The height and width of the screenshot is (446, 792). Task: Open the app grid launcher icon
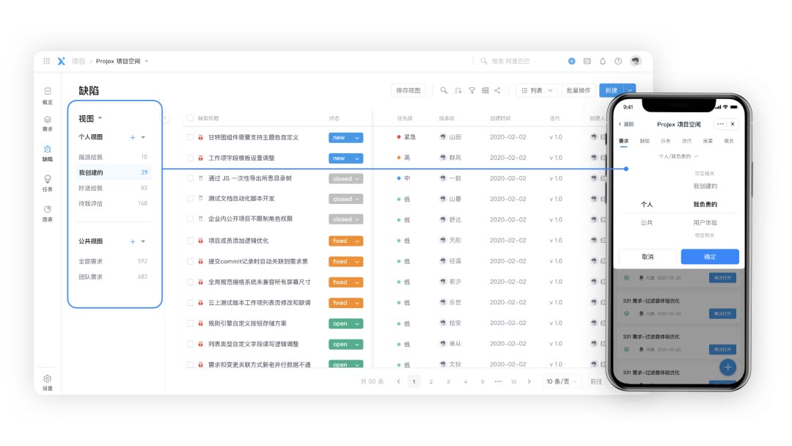pyautogui.click(x=46, y=61)
